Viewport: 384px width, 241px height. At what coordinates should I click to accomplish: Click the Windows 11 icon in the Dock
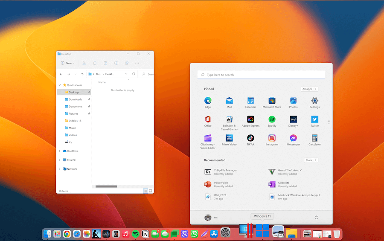[262, 230]
